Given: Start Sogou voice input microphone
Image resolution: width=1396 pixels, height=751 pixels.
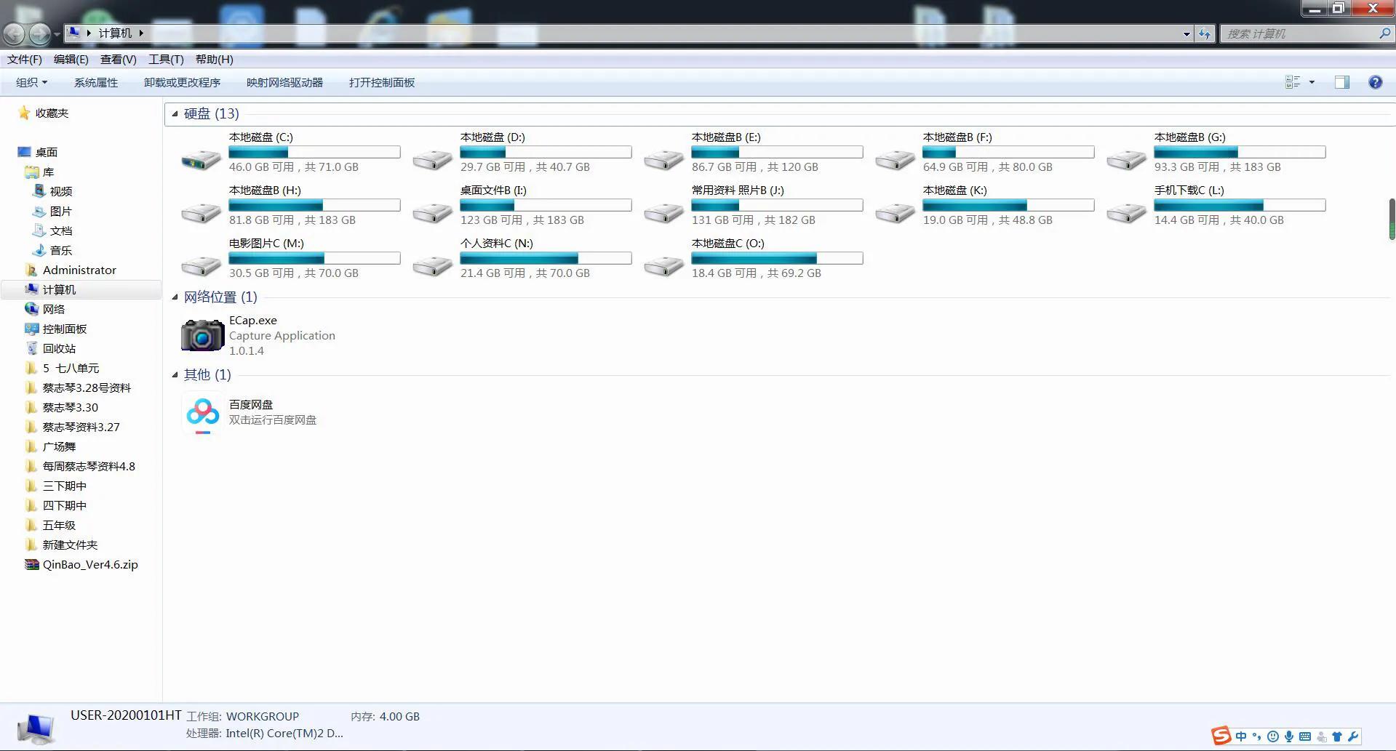Looking at the screenshot, I should point(1288,736).
